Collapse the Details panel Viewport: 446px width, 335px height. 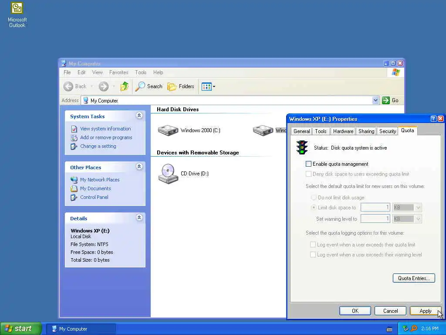(x=139, y=218)
